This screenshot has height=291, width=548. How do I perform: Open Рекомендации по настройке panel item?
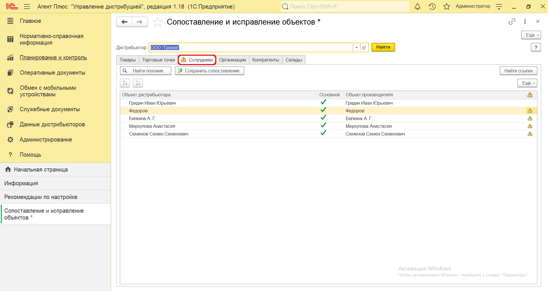click(55, 197)
